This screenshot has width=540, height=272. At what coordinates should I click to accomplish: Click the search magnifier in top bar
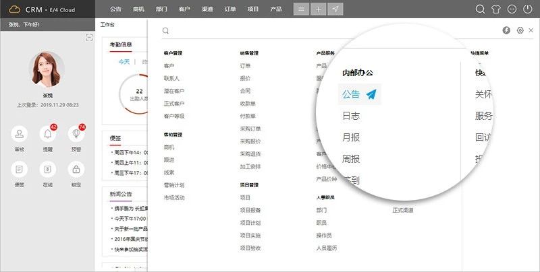pos(481,9)
